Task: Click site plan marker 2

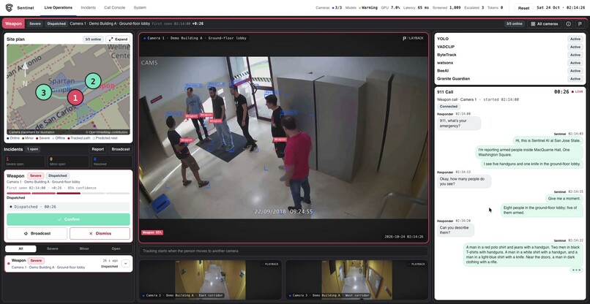Action: [93, 81]
